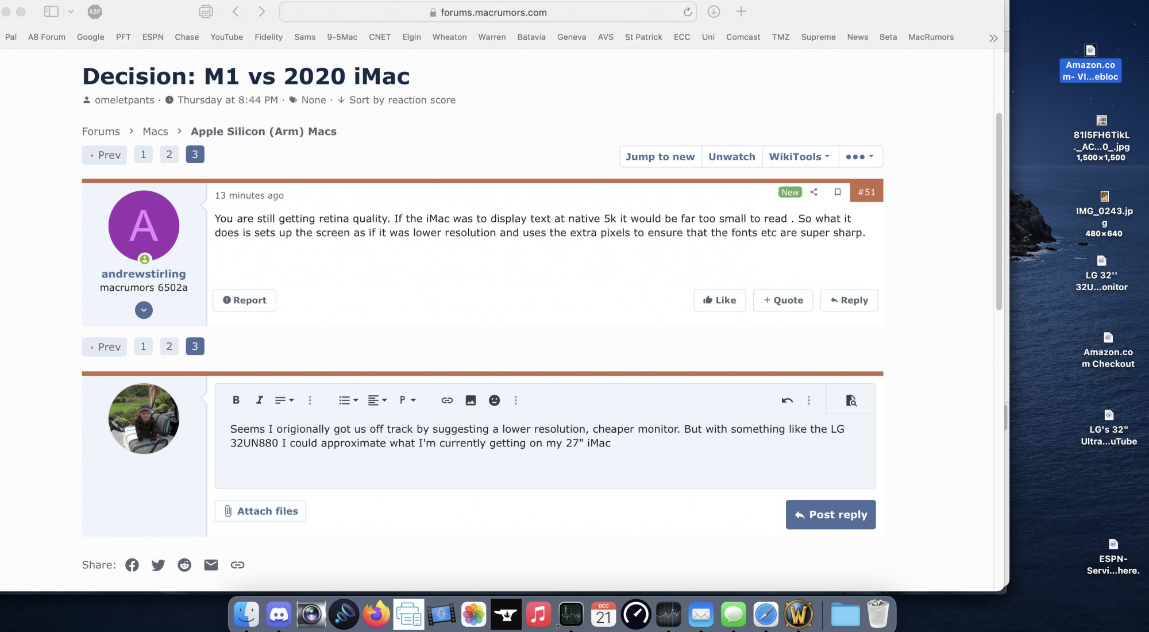Undo last edit in reply editor
This screenshot has width=1149, height=632.
tap(787, 400)
